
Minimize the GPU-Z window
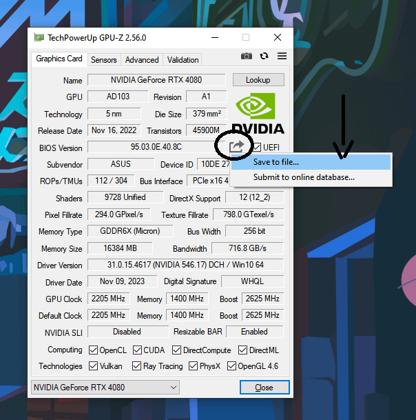pyautogui.click(x=215, y=37)
